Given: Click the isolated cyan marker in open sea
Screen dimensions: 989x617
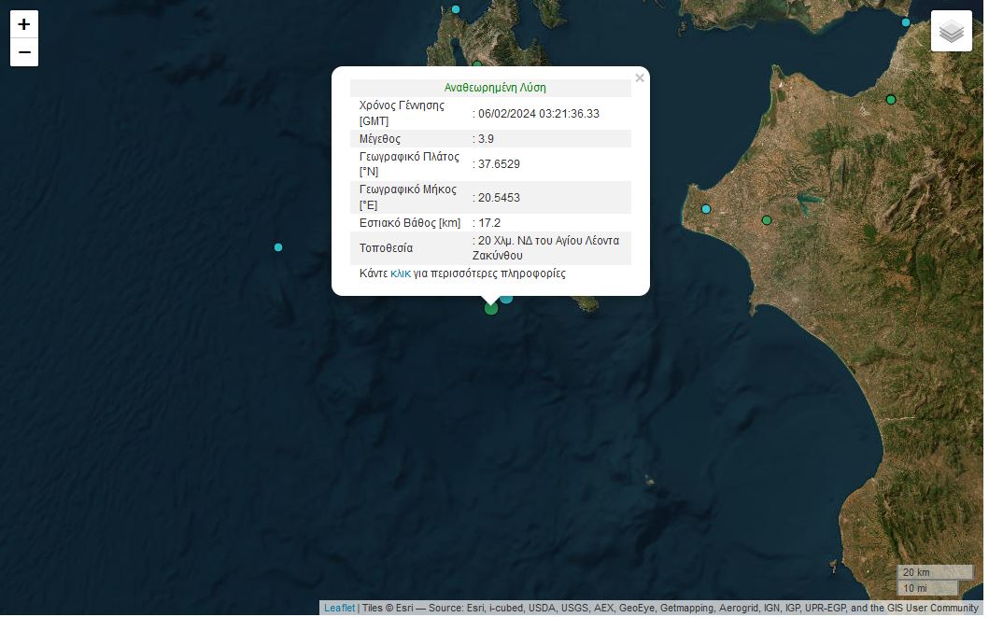Looking at the screenshot, I should (278, 247).
